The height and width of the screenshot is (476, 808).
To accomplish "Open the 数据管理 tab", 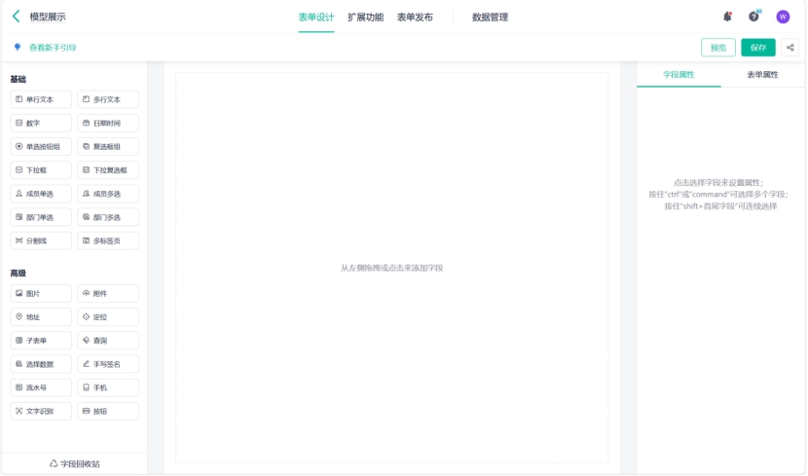I will 490,18.
